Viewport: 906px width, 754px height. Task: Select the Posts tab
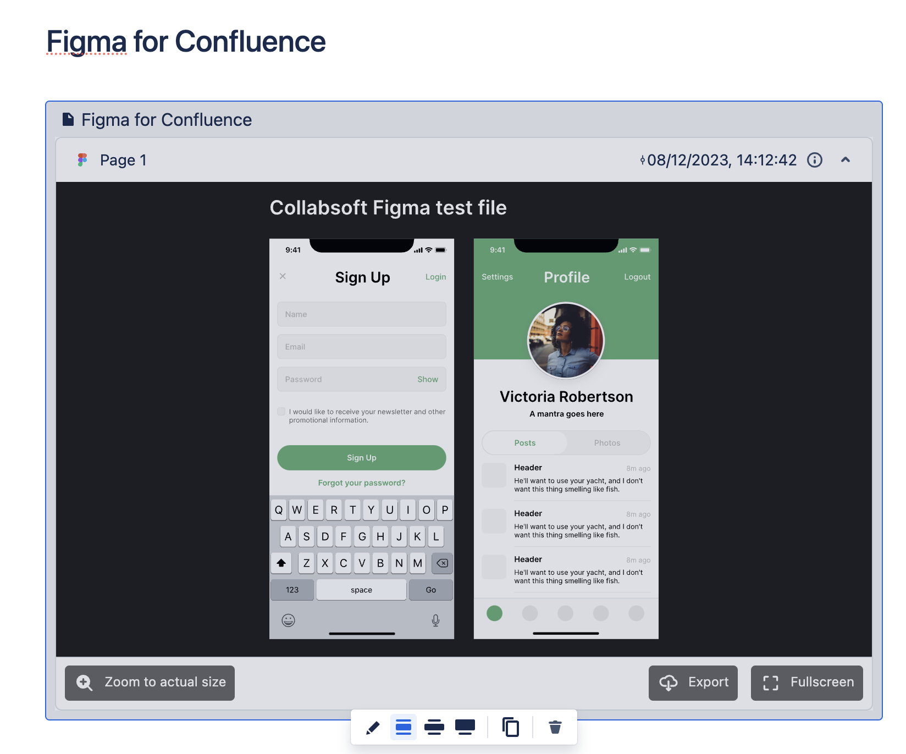point(525,443)
